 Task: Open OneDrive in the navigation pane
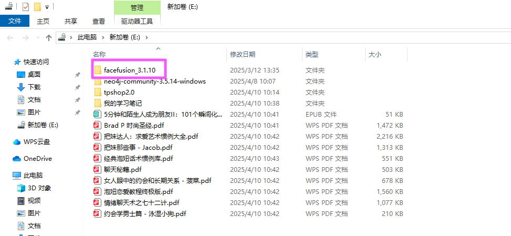(x=37, y=159)
